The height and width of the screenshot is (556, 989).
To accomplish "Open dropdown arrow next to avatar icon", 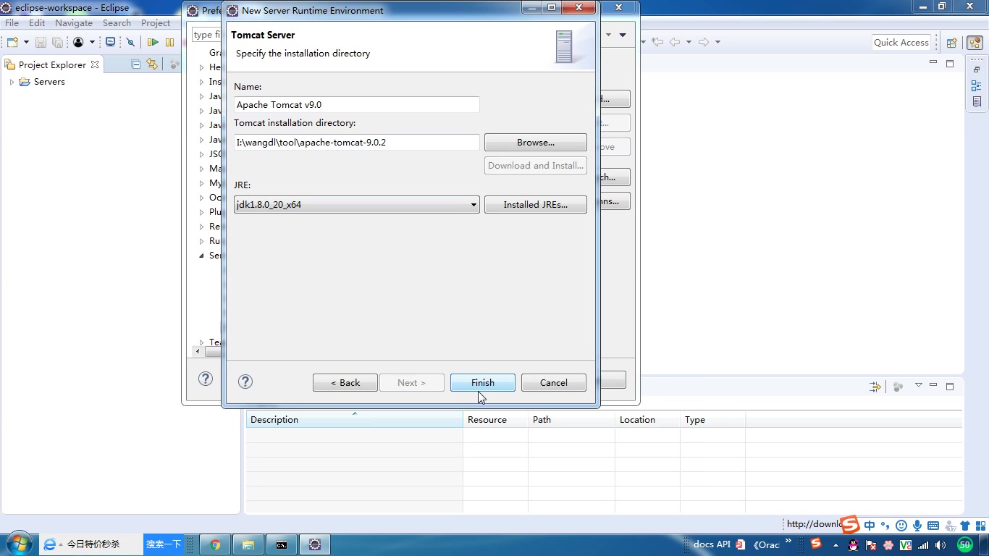I will point(92,43).
